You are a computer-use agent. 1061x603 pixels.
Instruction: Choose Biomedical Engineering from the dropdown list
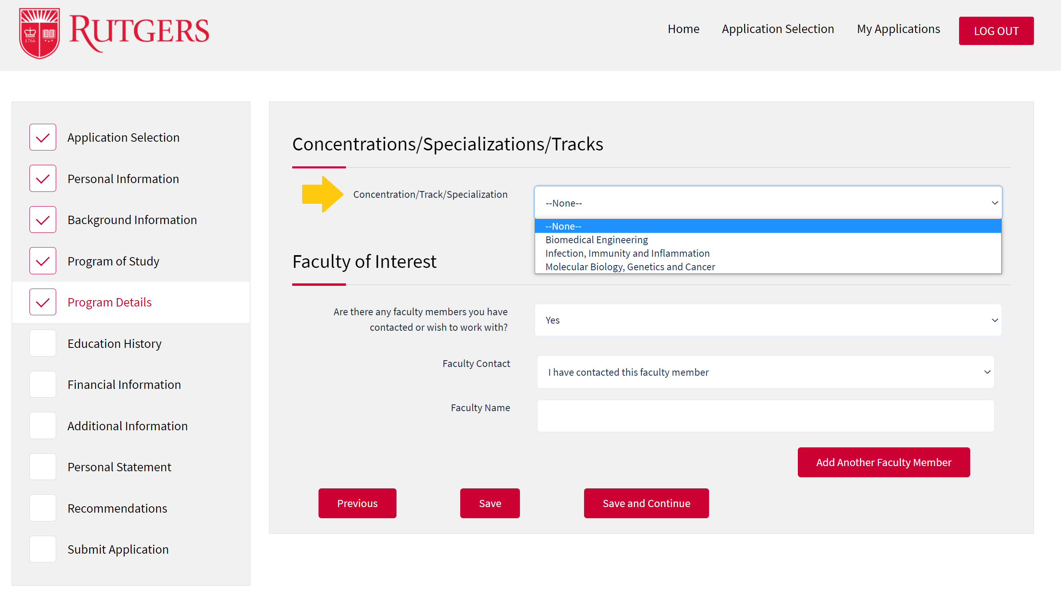596,240
